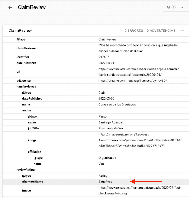Open the creativecommons.org license URL

point(132,80)
